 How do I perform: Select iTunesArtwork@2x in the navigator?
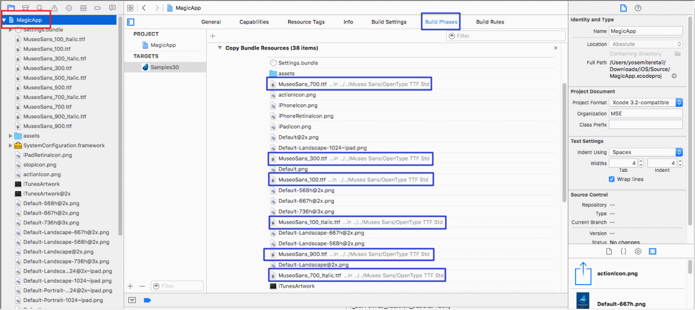coord(47,194)
